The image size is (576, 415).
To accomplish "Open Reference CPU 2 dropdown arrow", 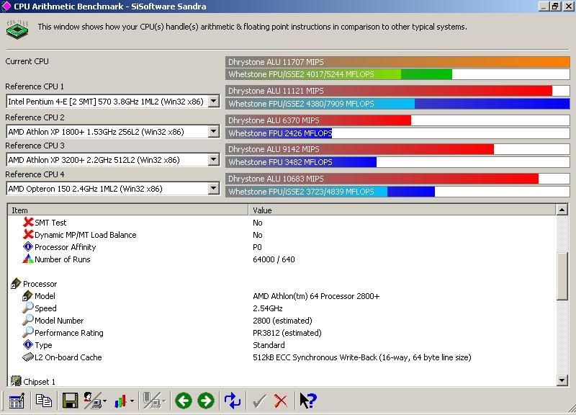I will (x=213, y=131).
